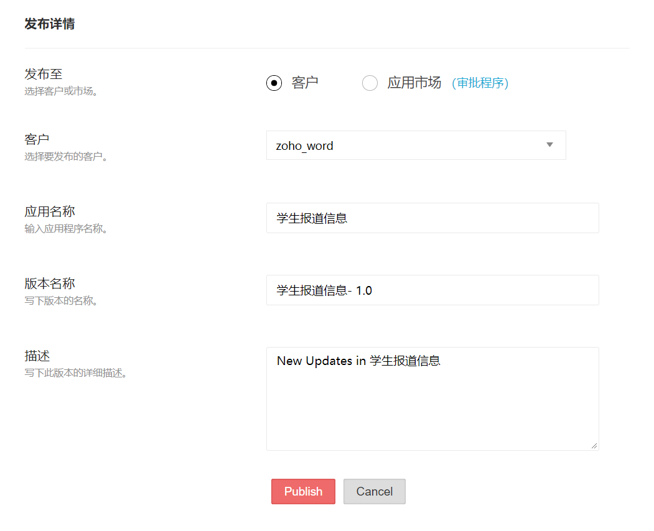
Task: Click the 写下此版本的详细描述 hint text
Action: (76, 374)
